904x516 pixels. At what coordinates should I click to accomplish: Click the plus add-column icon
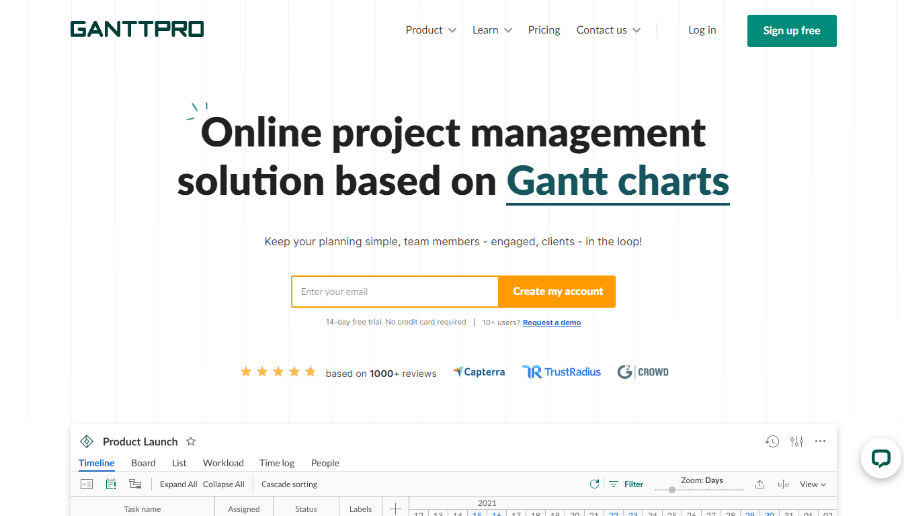coord(396,509)
